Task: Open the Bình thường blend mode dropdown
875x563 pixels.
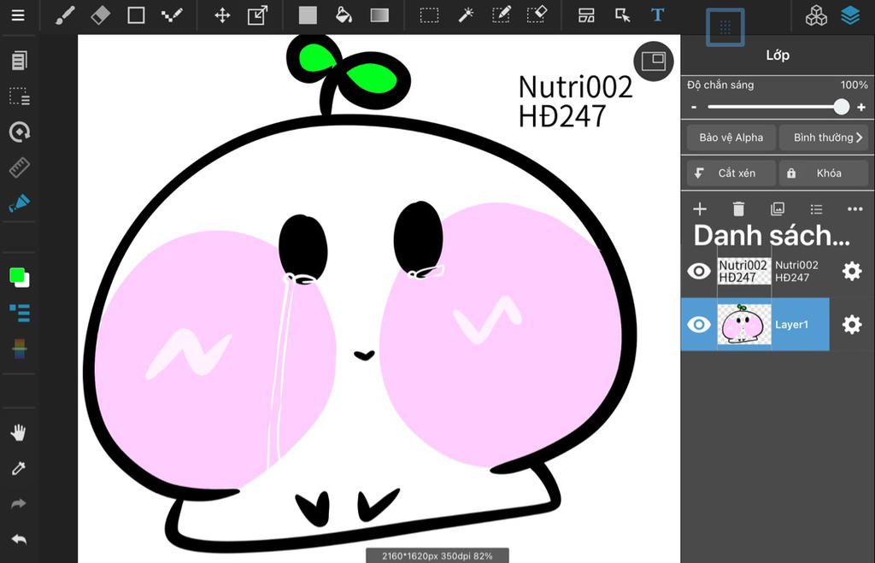Action: (825, 138)
